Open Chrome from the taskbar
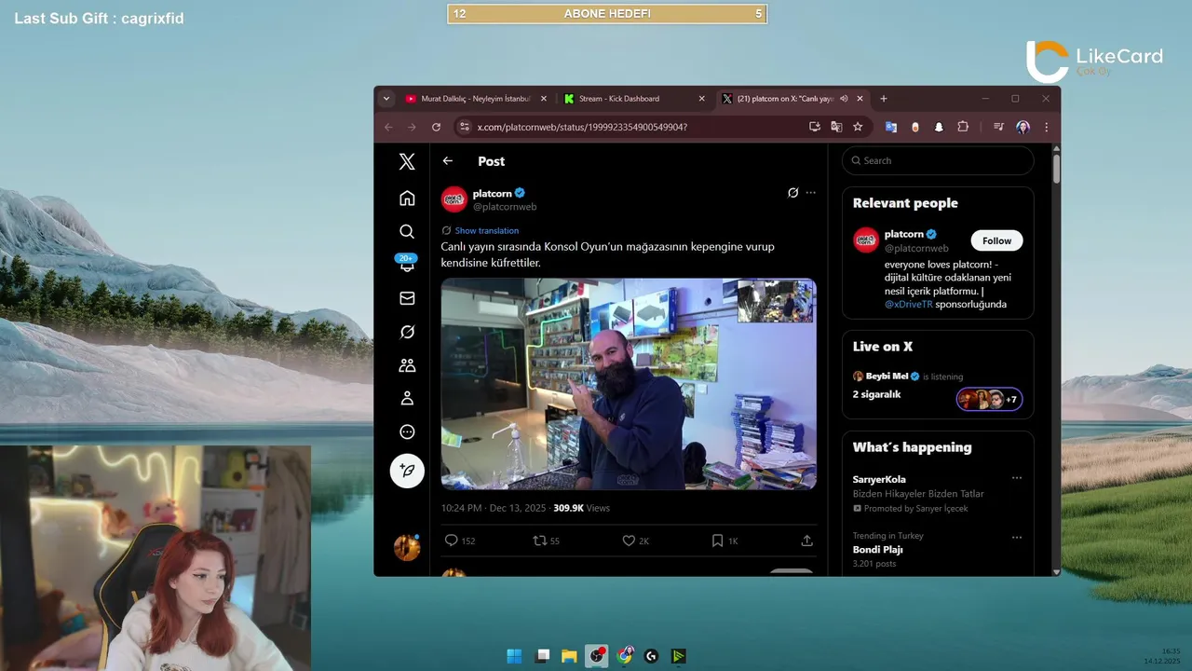Viewport: 1192px width, 671px height. (624, 656)
